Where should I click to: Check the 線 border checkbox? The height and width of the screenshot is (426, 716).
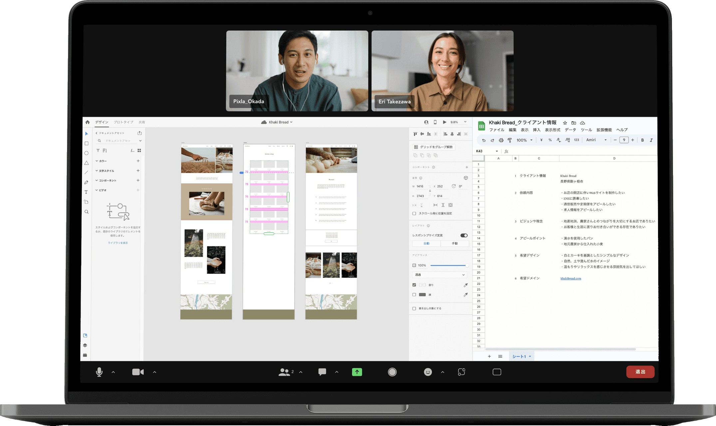pos(414,295)
